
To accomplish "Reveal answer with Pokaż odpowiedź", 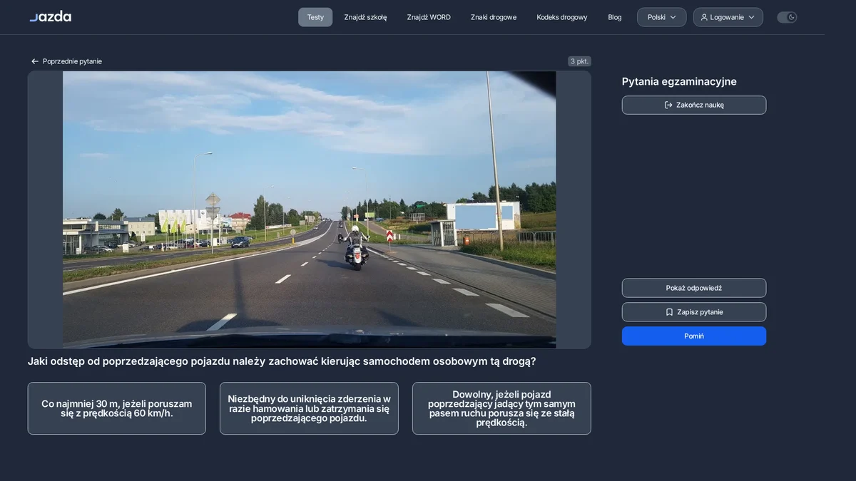I will tap(694, 288).
